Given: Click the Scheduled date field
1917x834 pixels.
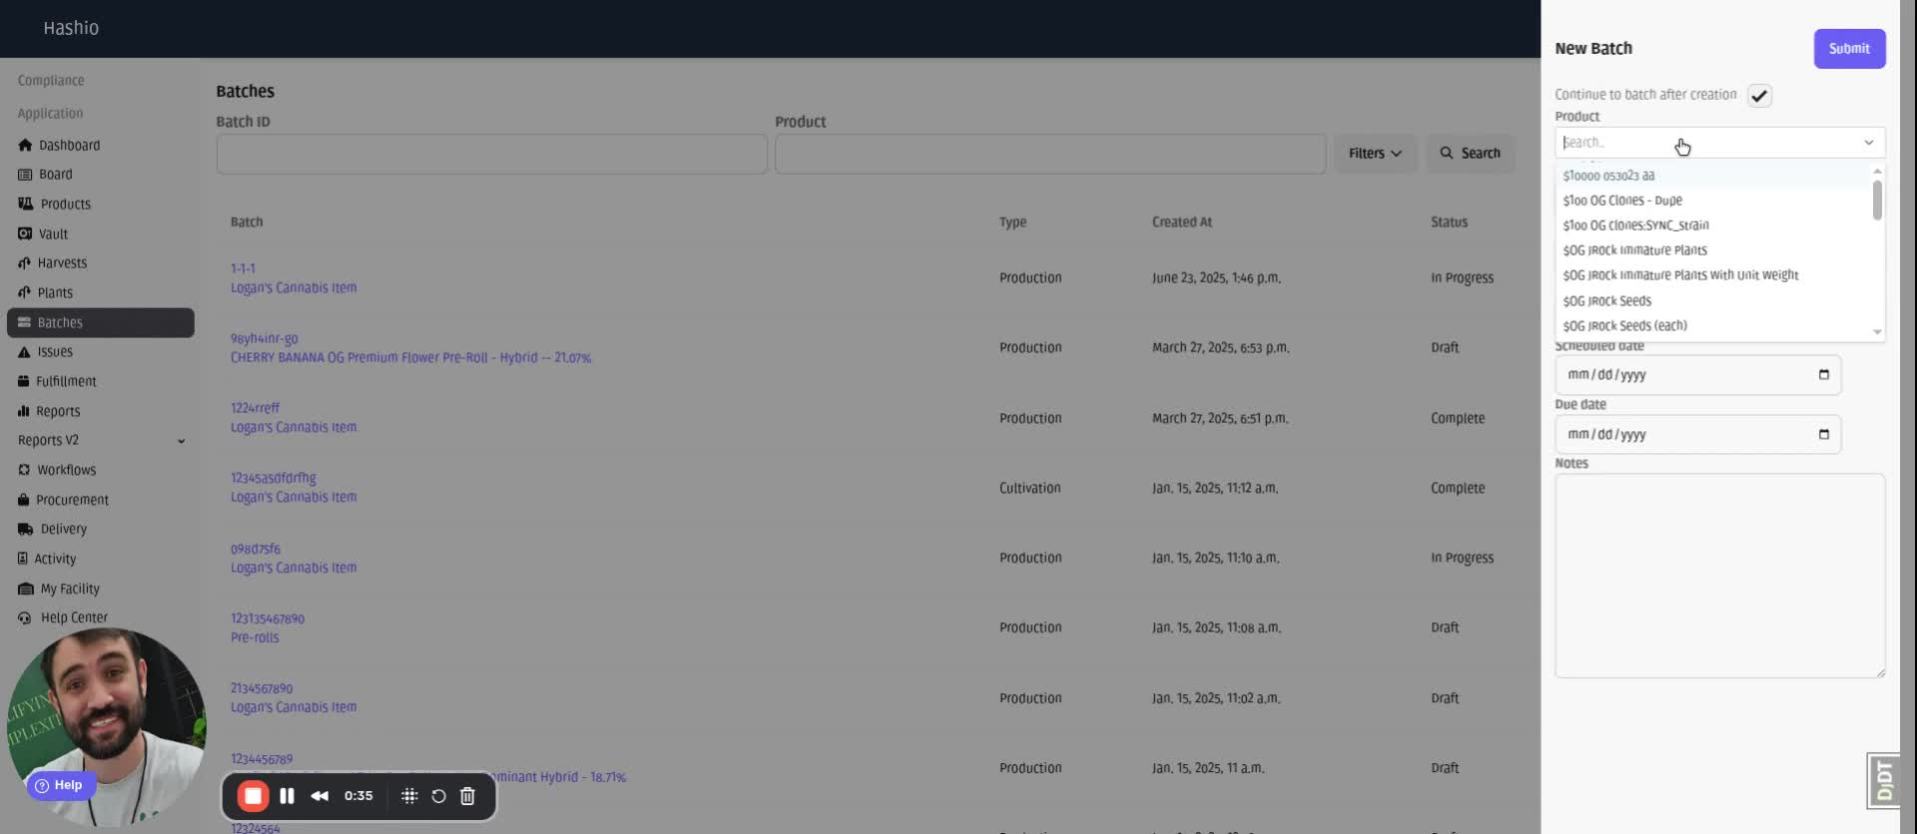Looking at the screenshot, I should coord(1697,375).
